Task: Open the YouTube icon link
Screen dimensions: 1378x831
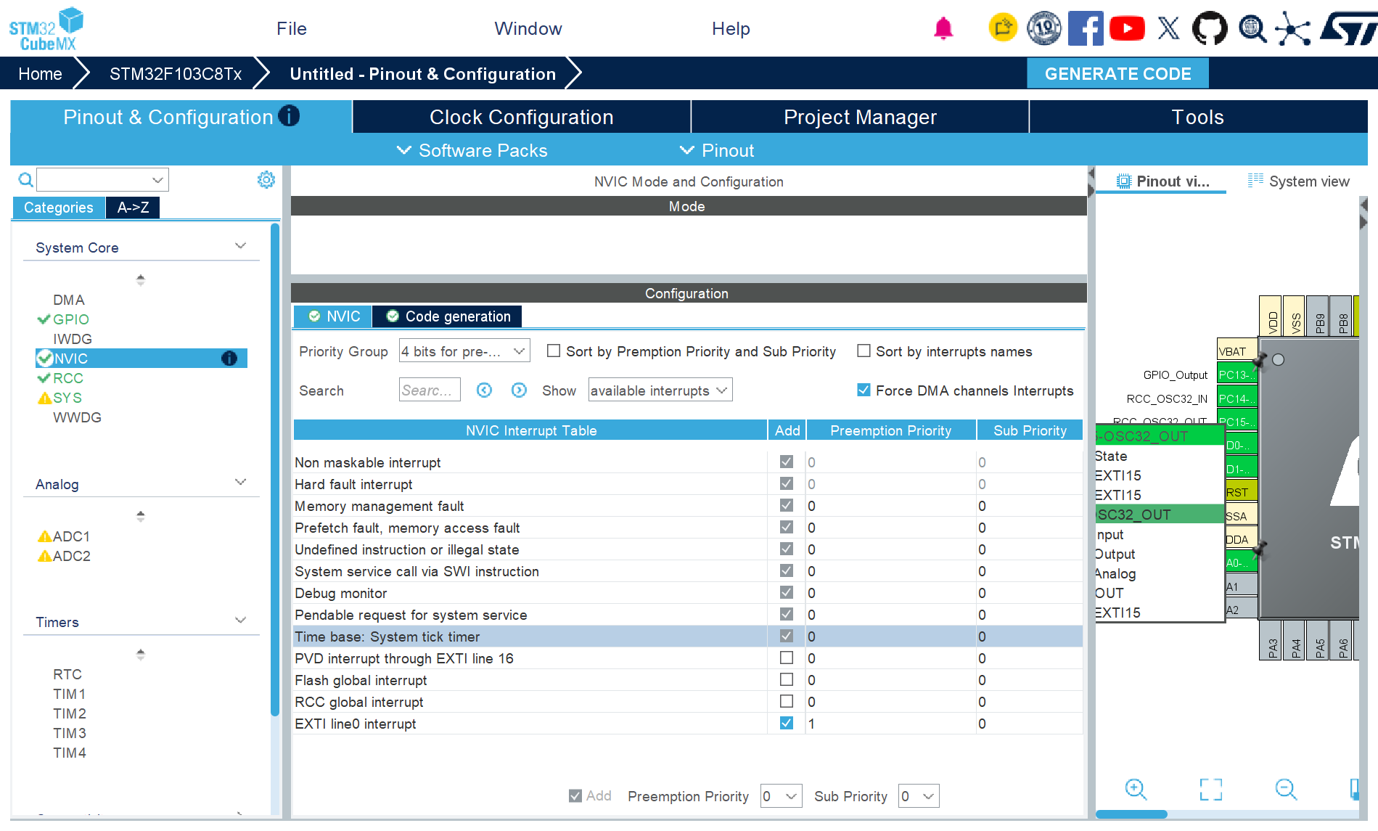Action: point(1127,28)
